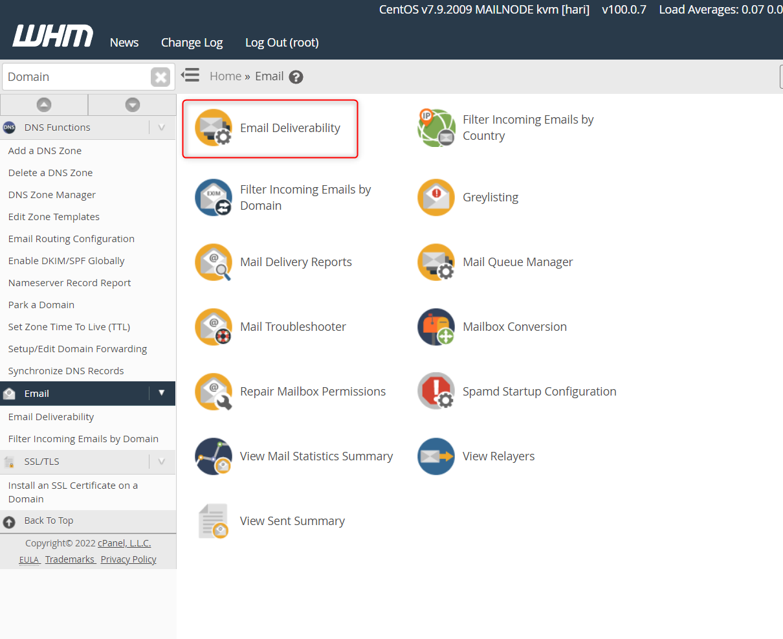The width and height of the screenshot is (783, 639).
Task: Open the Change Log menu item
Action: tap(192, 43)
